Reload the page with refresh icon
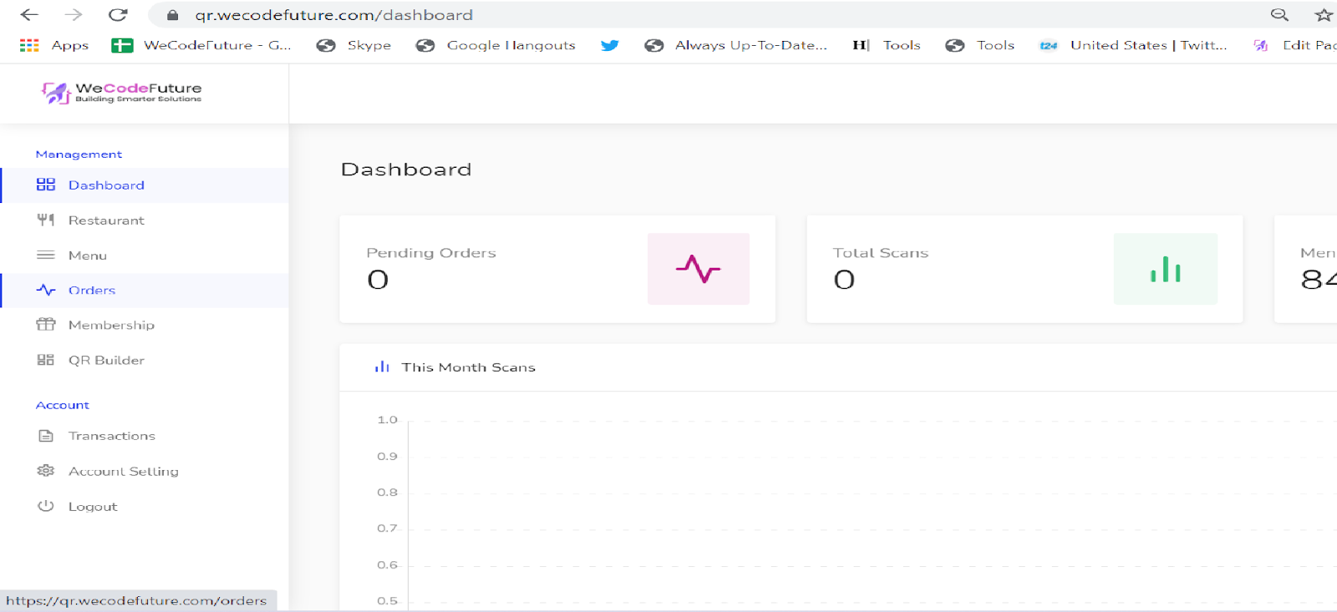The height and width of the screenshot is (612, 1337). coord(118,15)
